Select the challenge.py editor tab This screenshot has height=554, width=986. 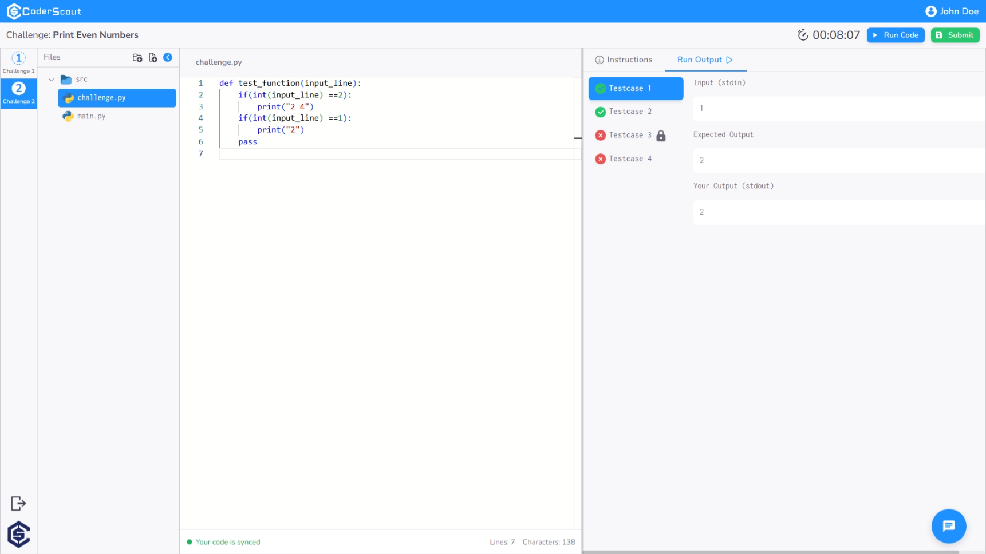pos(218,62)
